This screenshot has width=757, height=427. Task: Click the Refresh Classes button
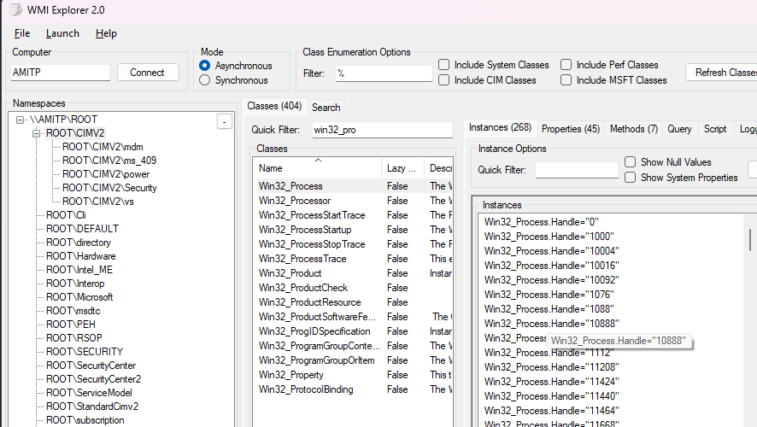(725, 73)
